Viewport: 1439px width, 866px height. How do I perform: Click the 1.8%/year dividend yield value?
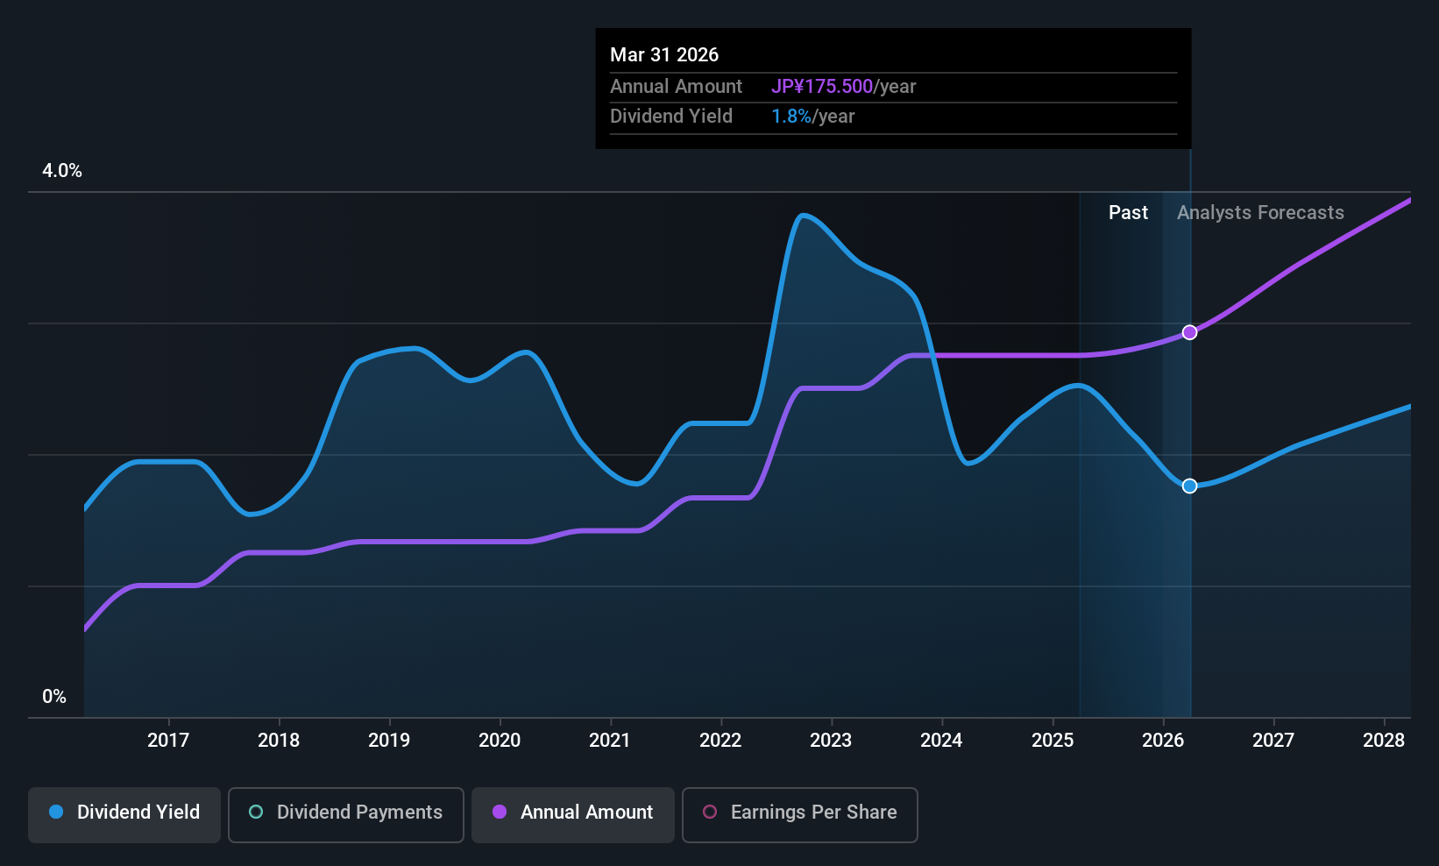[812, 117]
